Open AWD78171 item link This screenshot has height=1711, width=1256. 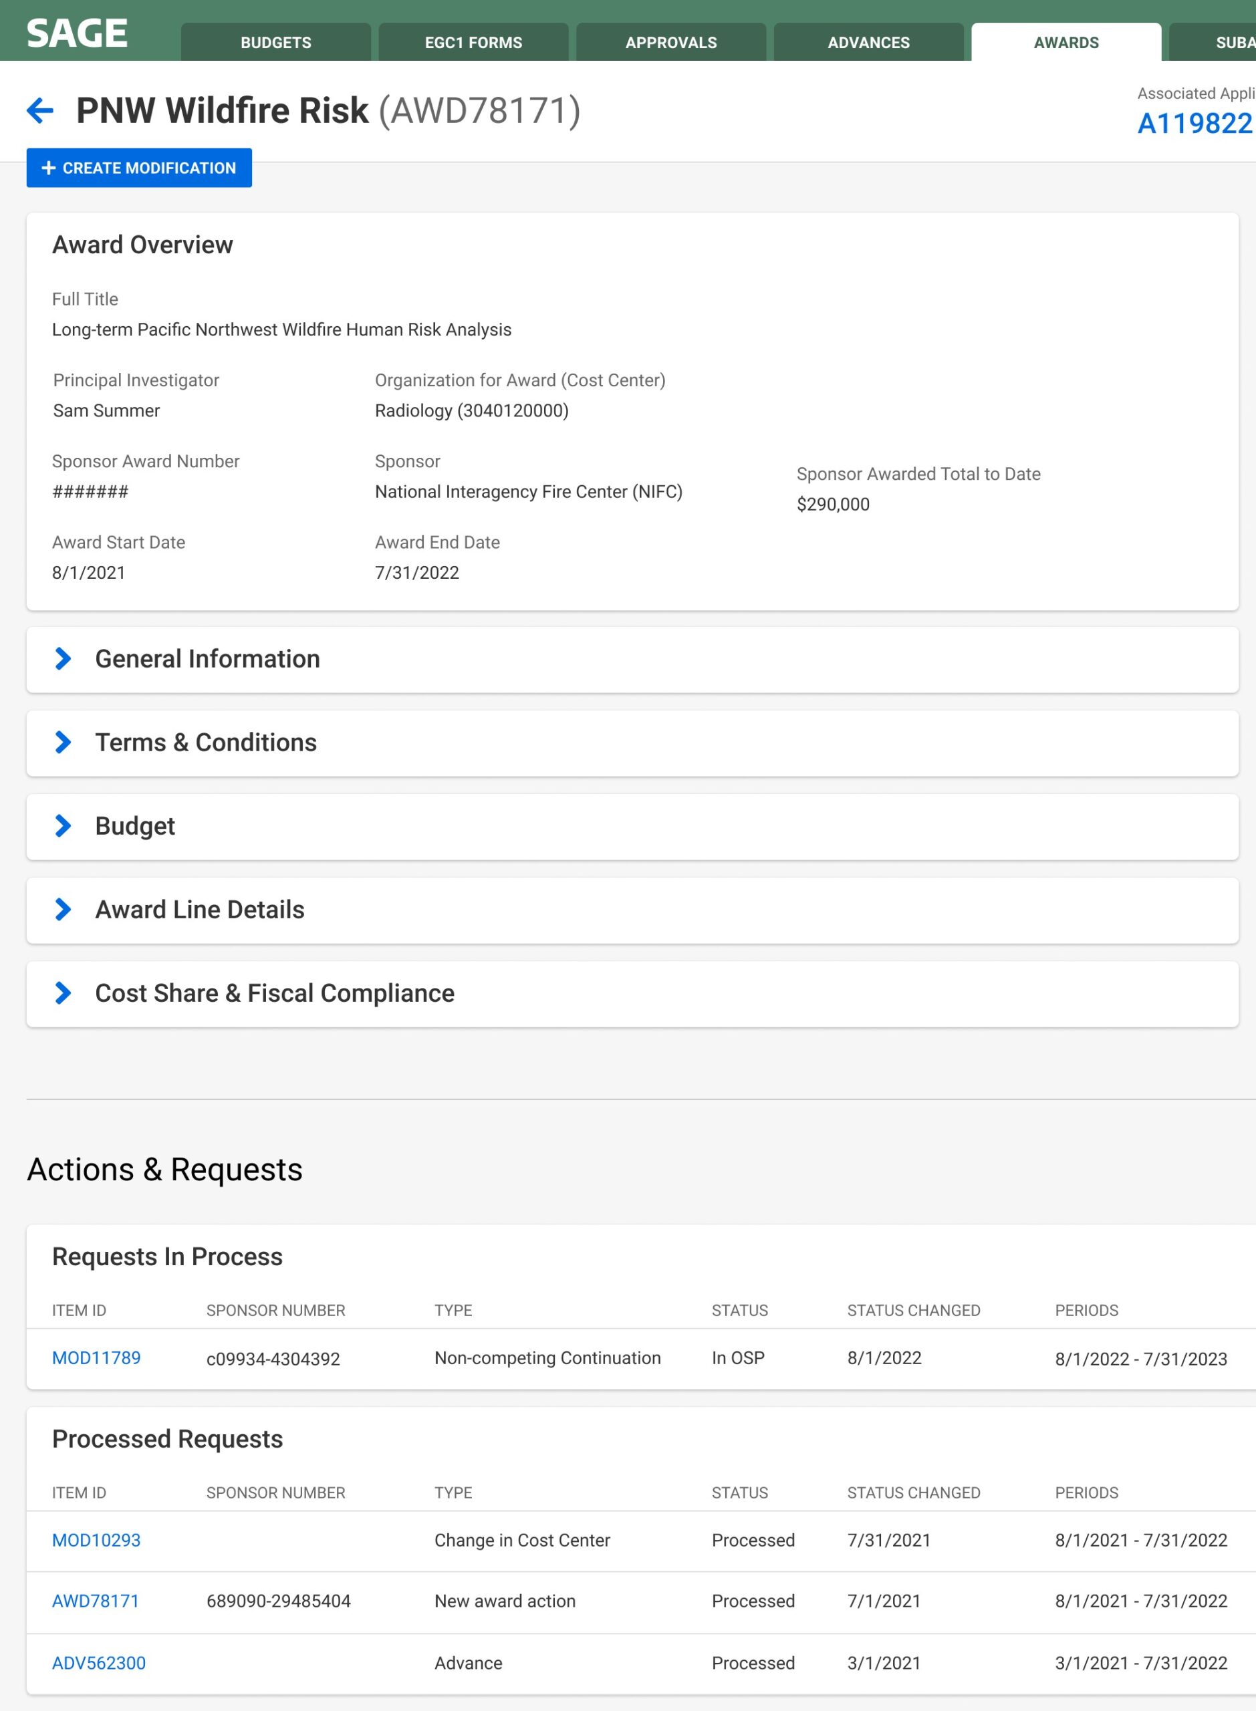point(96,1601)
